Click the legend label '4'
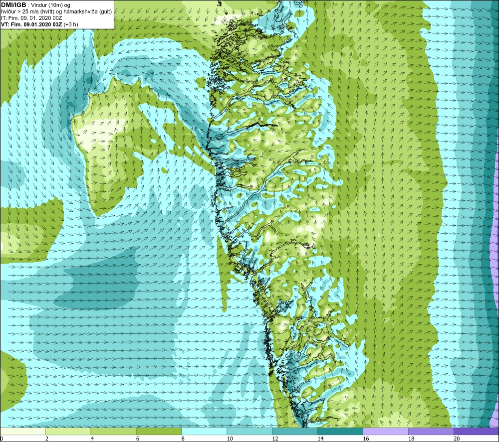Image resolution: width=499 pixels, height=442 pixels. click(92, 439)
